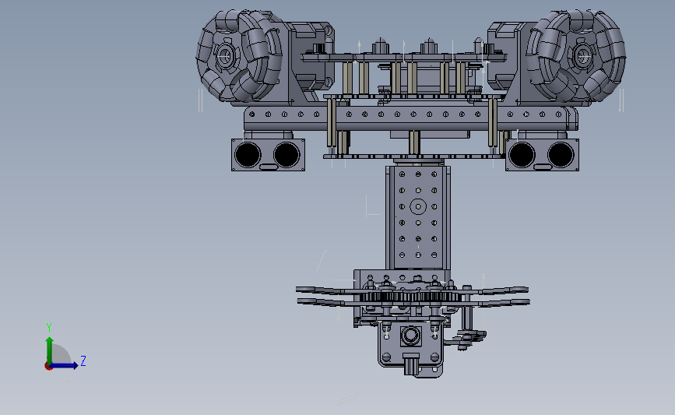
Task: Select the left ultrasonic sensor module
Action: (x=268, y=155)
